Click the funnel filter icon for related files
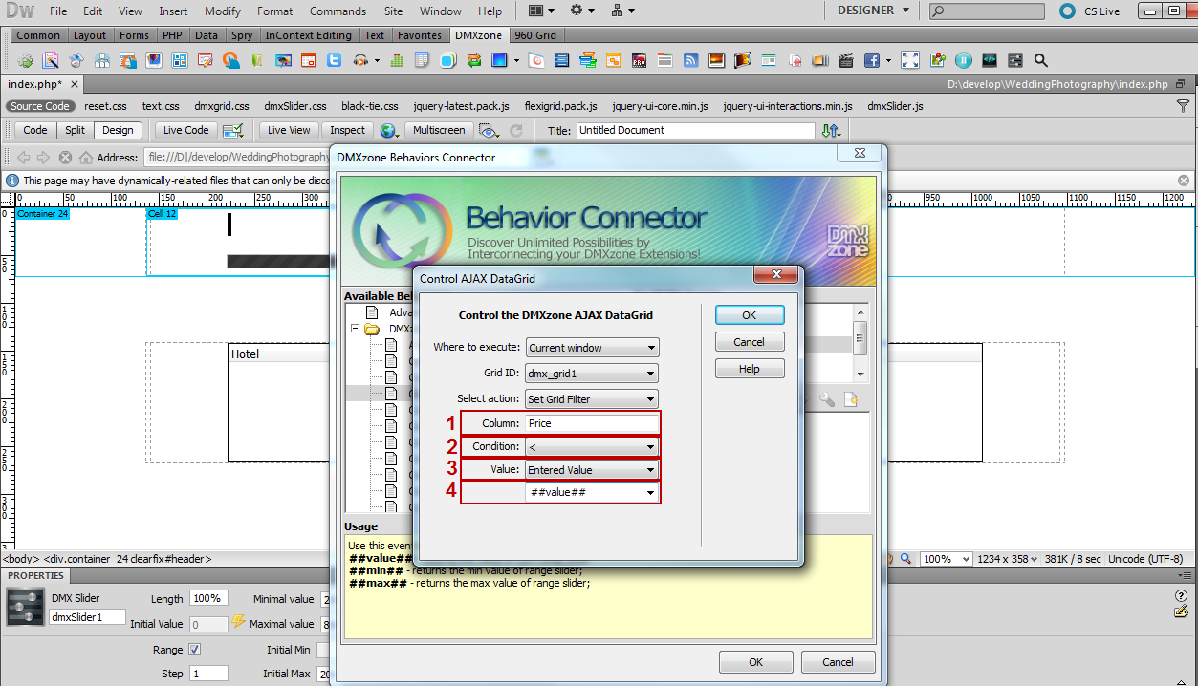Viewport: 1198px width, 686px height. click(1184, 106)
